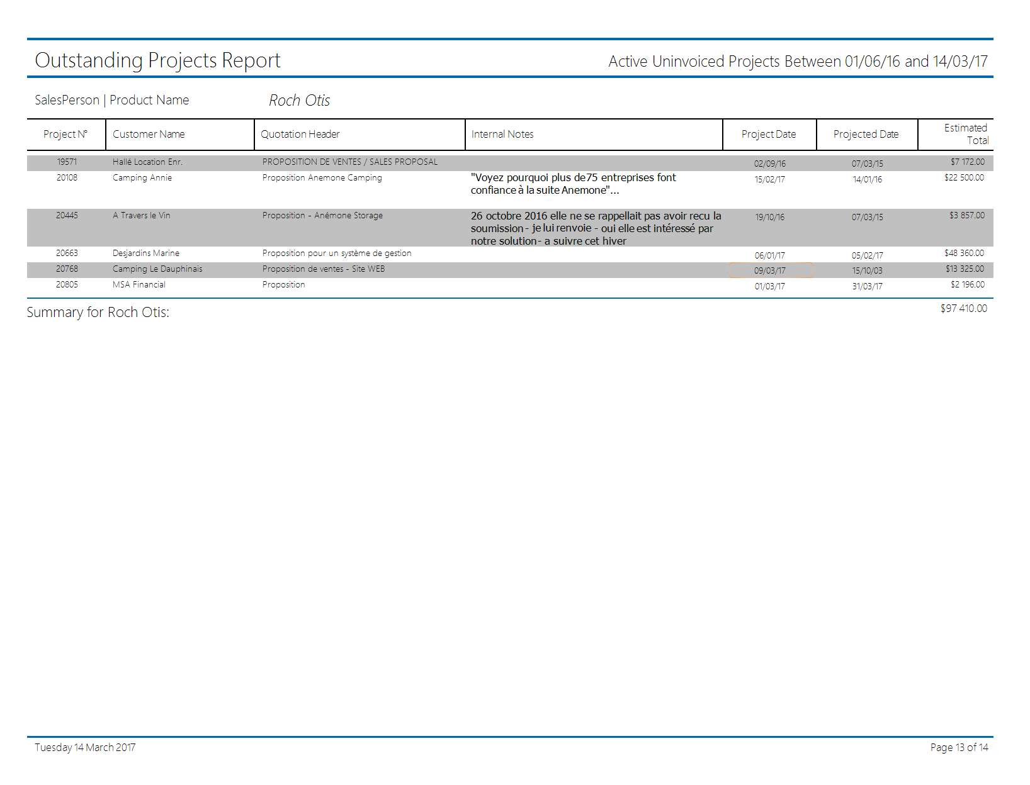Click the $48 360.00 estimated total
The width and height of the screenshot is (1030, 785).
point(964,253)
